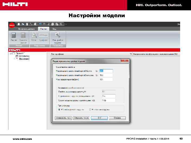Click the wrench settings quick-access icon
Image resolution: width=191 pixels, height=143 pixels.
[31, 24]
